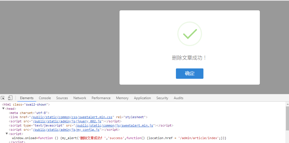Collapse the head element node
Viewport: 289px width, 143px height.
point(3,109)
